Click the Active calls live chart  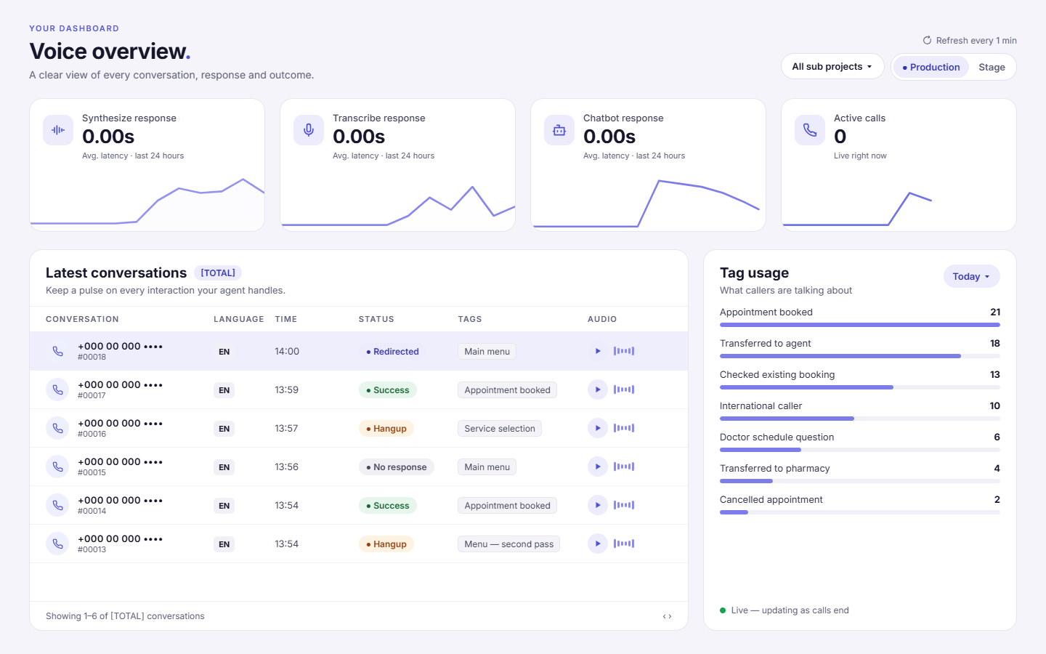[x=899, y=209]
